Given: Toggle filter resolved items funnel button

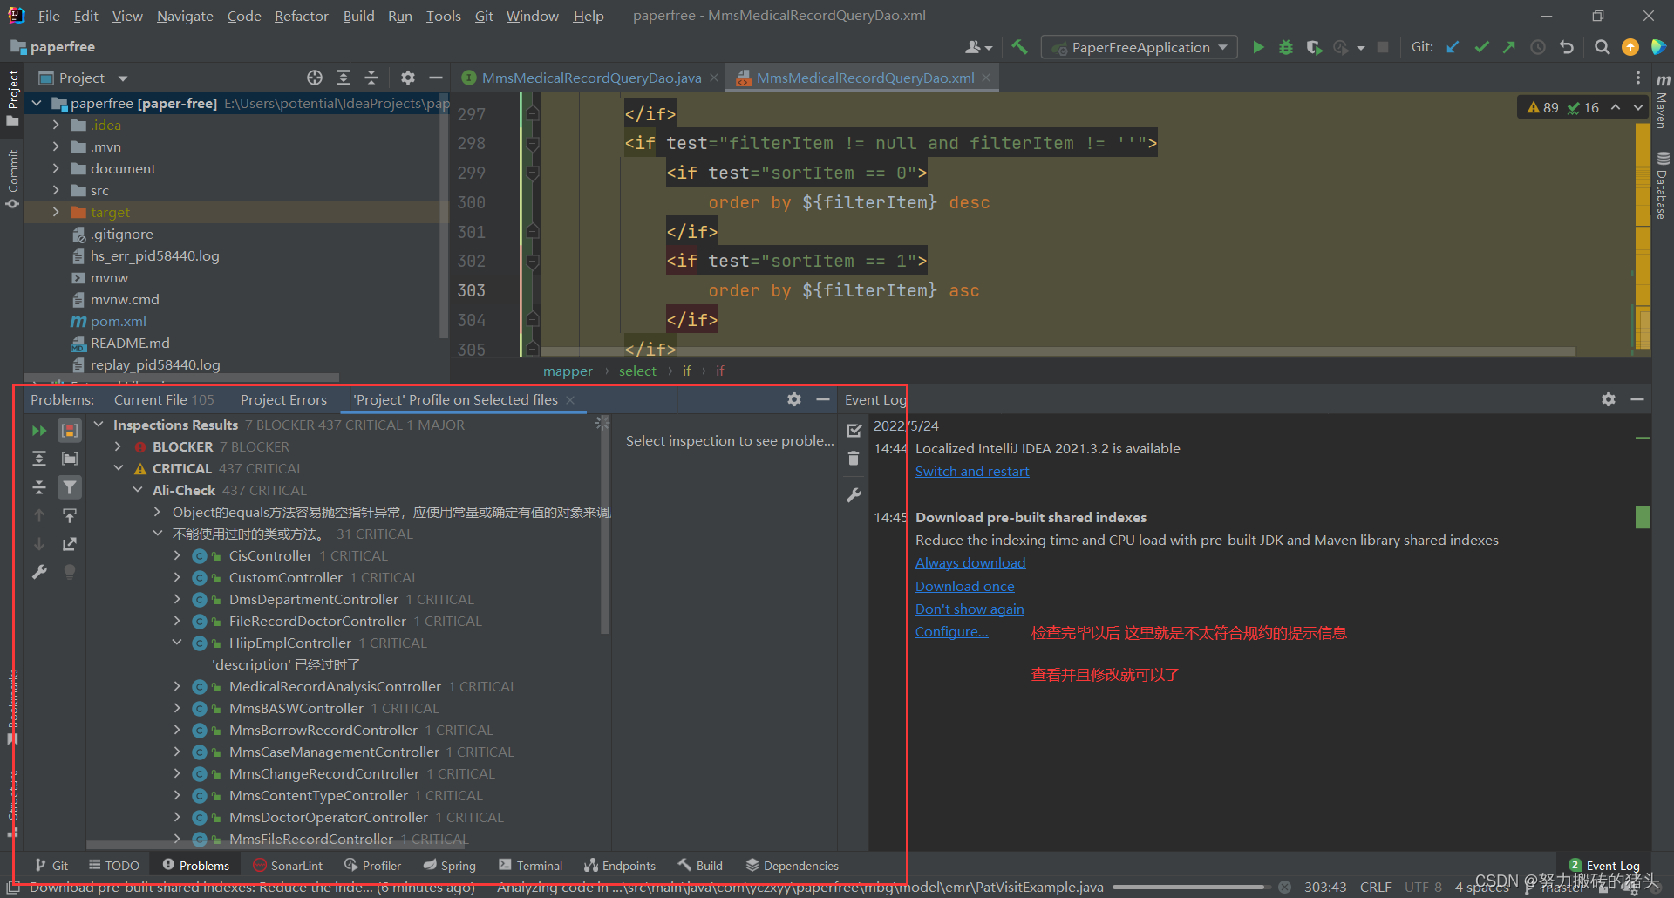Looking at the screenshot, I should [70, 487].
